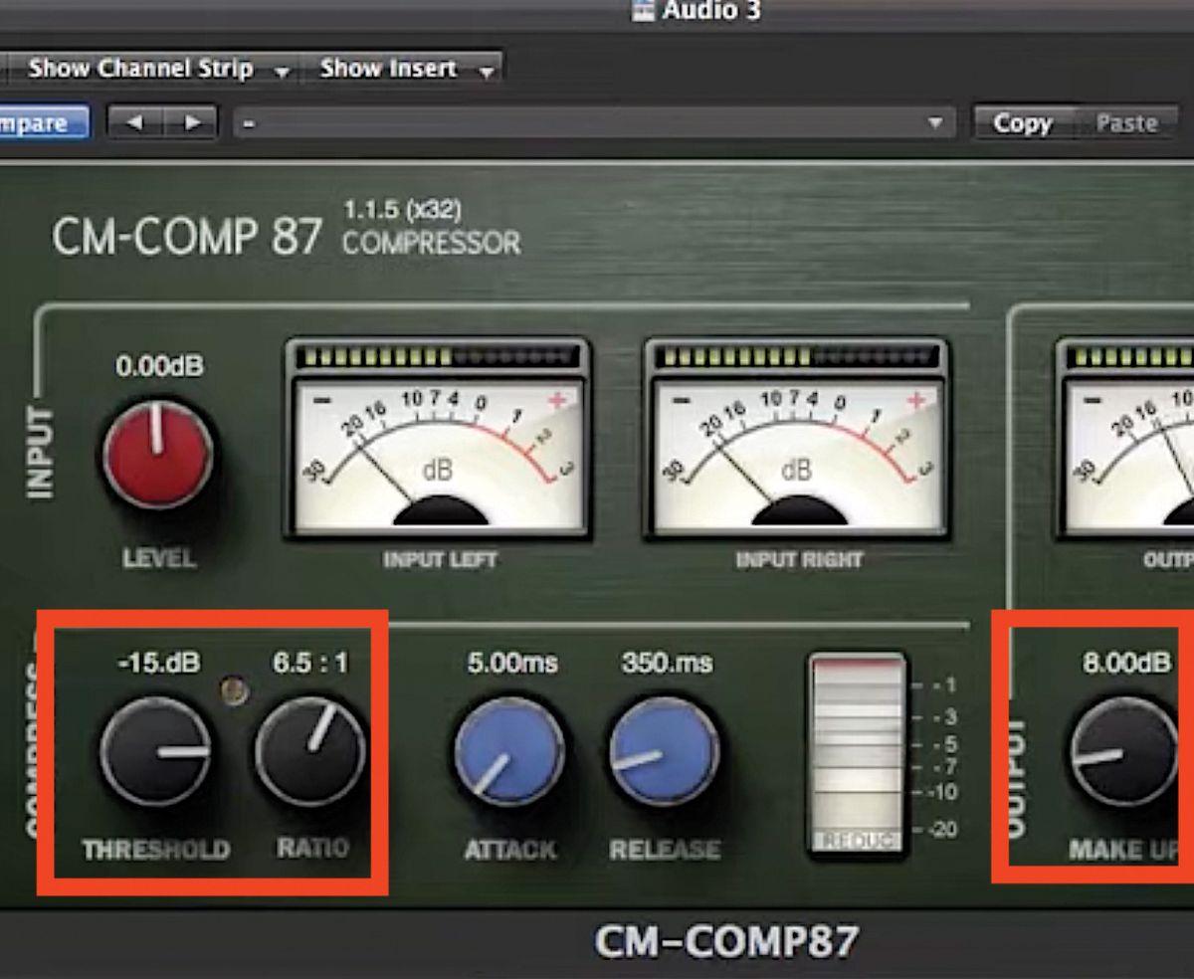Select the RATIO knob
Screen dimensions: 1194x979
pos(308,751)
